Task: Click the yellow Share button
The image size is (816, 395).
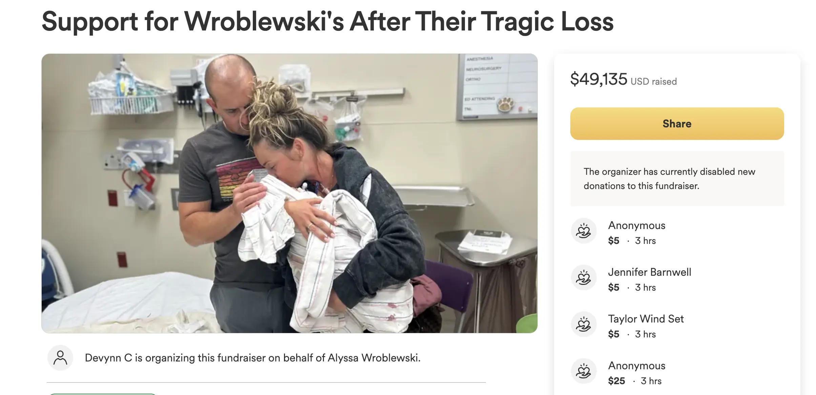Action: tap(677, 124)
